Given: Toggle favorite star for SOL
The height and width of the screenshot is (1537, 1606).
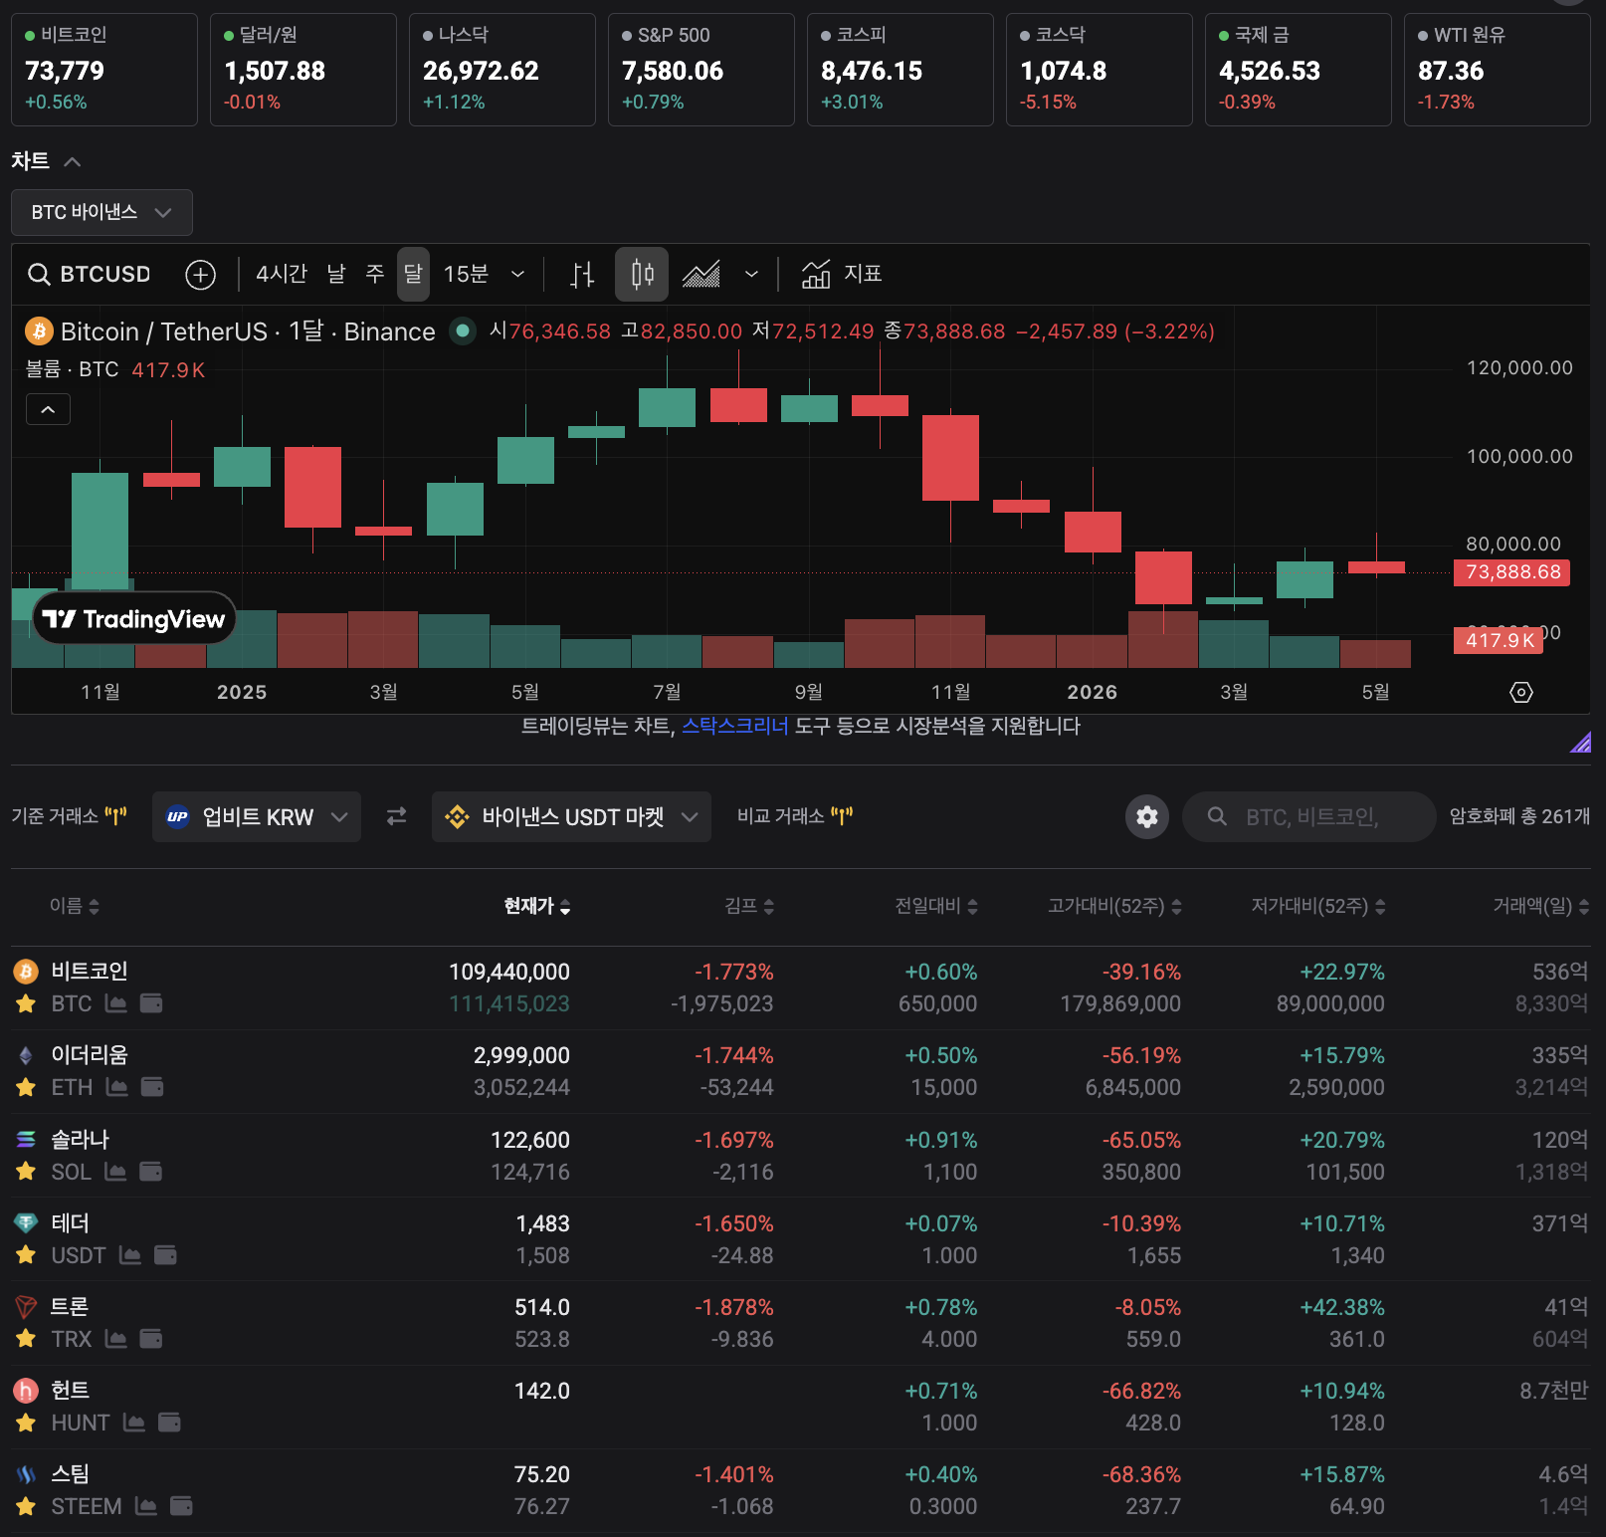Looking at the screenshot, I should tap(26, 1172).
